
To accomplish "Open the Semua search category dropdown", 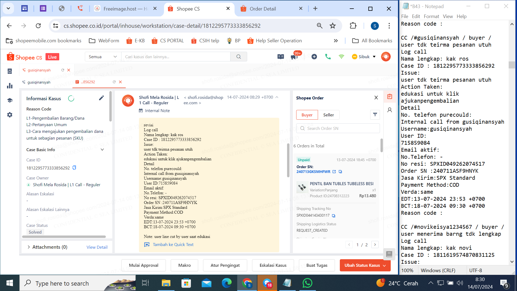I will click(x=103, y=57).
